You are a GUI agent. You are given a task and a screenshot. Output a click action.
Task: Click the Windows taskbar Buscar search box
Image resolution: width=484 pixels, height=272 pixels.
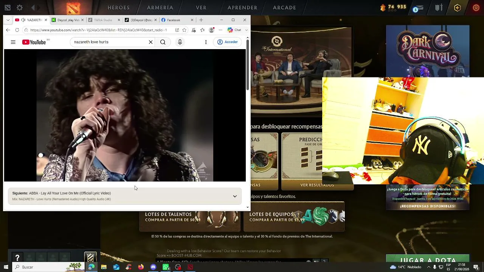point(48,267)
